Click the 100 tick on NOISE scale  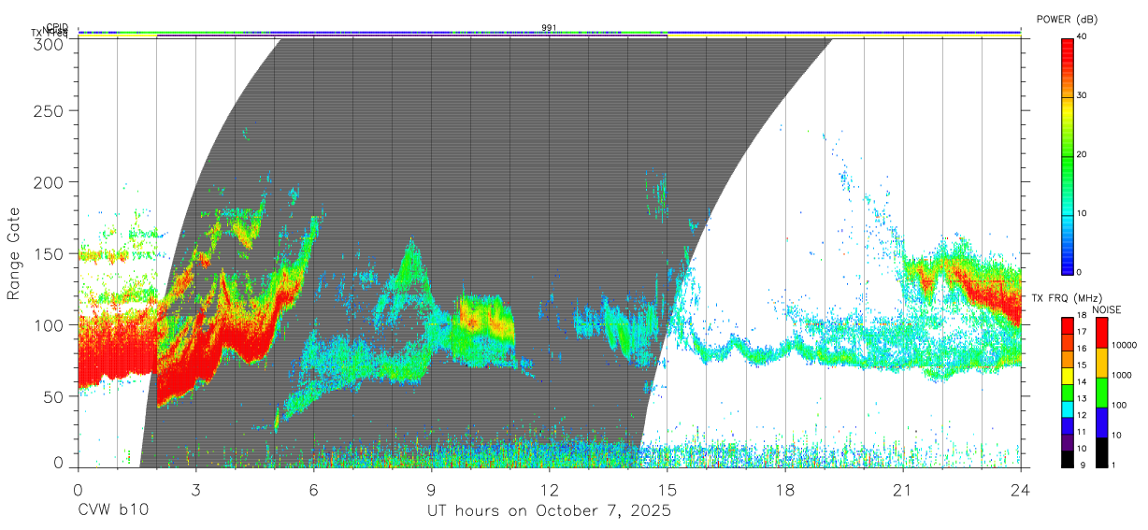point(1119,405)
